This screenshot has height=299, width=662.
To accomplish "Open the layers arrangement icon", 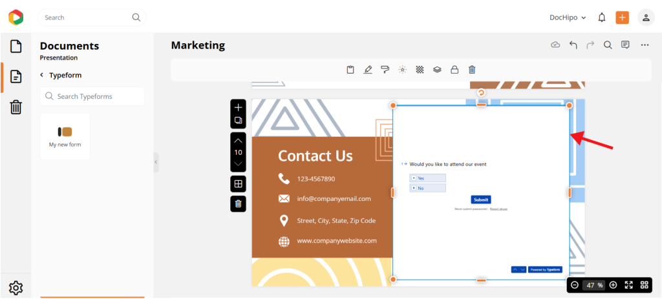I will pyautogui.click(x=437, y=70).
